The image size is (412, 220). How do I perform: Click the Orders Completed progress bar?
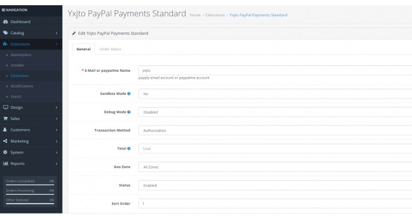30,185
